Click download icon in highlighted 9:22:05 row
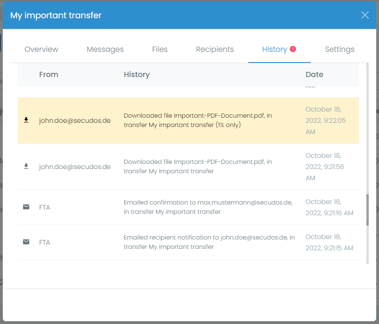The width and height of the screenshot is (379, 324). point(26,120)
